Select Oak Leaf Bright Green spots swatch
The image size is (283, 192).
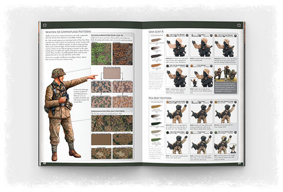click(x=101, y=102)
